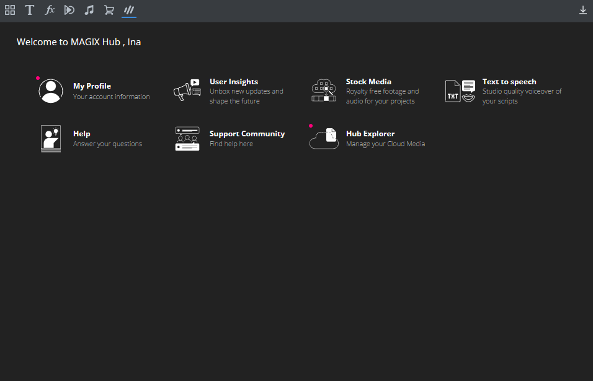Click the Text to speech TXT icon
The width and height of the screenshot is (593, 381).
(460, 91)
